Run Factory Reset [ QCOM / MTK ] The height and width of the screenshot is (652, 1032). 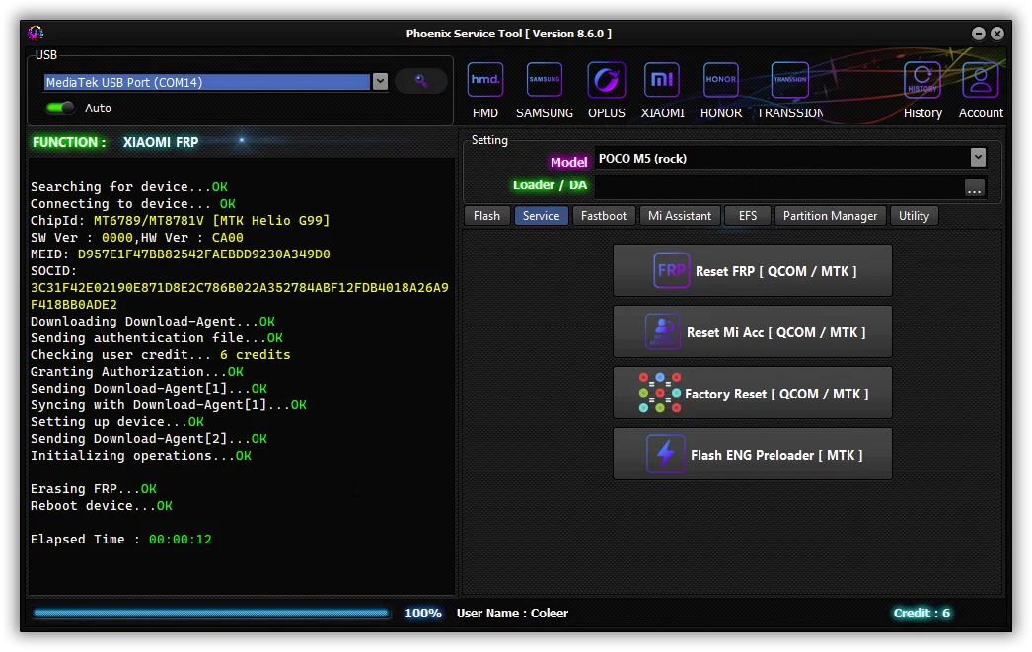click(753, 394)
